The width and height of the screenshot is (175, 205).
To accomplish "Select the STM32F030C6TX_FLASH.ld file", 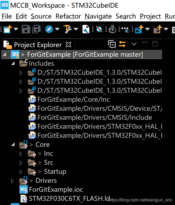I will [69, 198].
